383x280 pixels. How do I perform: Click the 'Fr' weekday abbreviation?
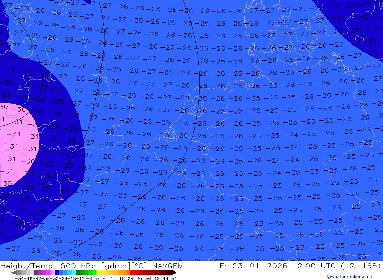coord(224,265)
